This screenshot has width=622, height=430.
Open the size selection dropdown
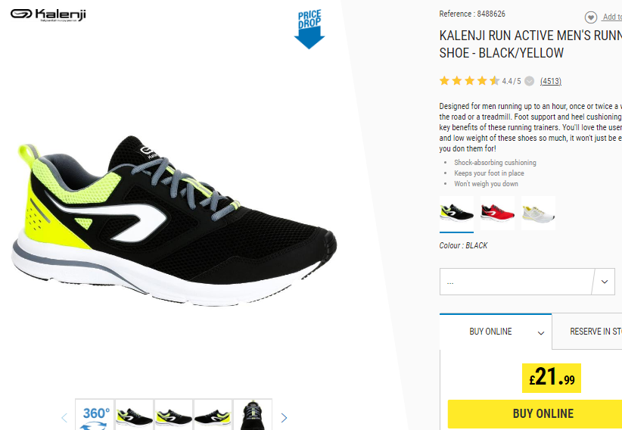[x=527, y=282]
